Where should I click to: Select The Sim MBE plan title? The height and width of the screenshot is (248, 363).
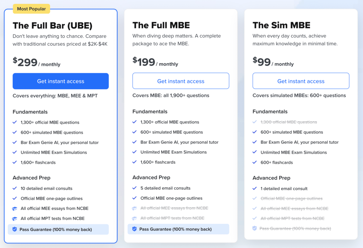click(281, 25)
